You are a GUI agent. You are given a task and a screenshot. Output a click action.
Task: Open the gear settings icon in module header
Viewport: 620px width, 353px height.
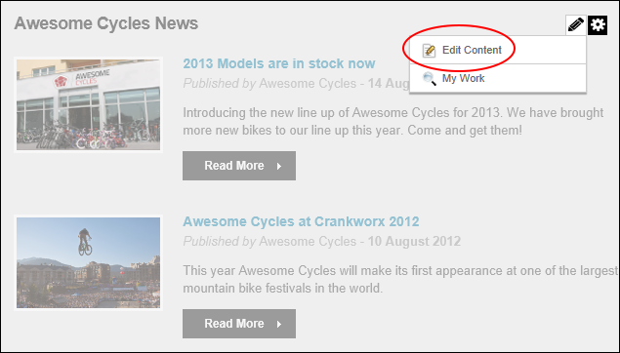598,25
